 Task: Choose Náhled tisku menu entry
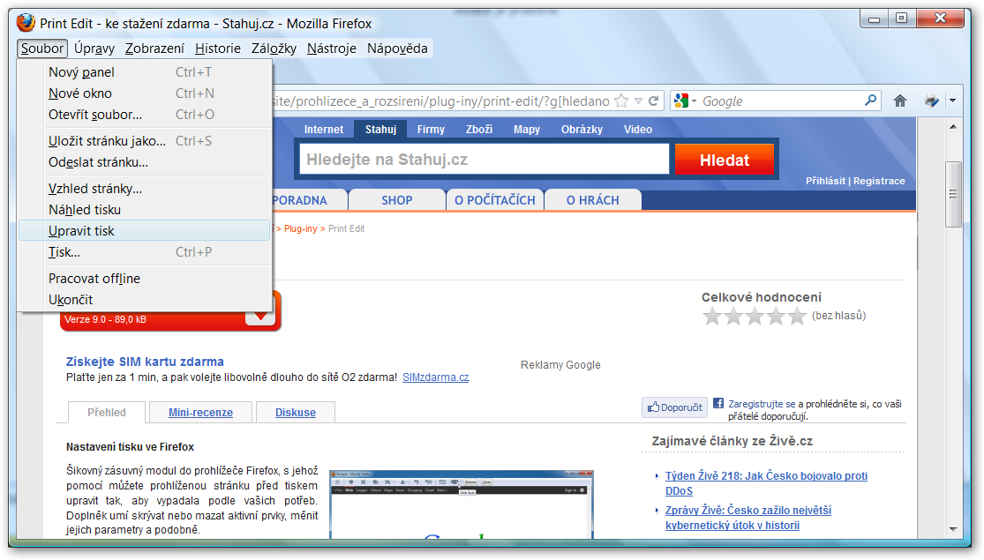[145, 210]
